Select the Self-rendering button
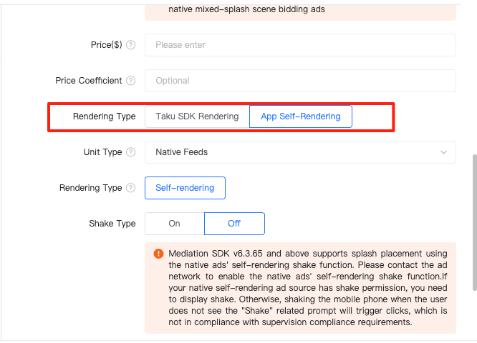The image size is (477, 343). point(185,188)
